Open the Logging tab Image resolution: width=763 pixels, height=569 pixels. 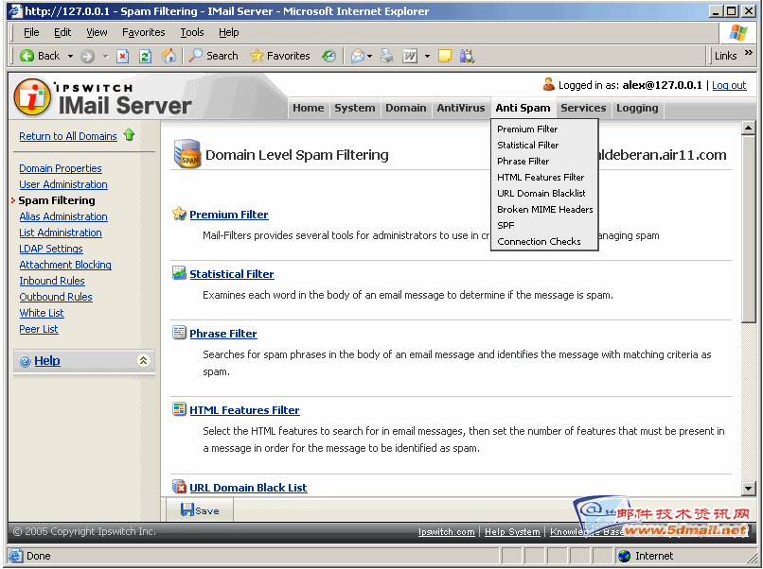click(636, 108)
